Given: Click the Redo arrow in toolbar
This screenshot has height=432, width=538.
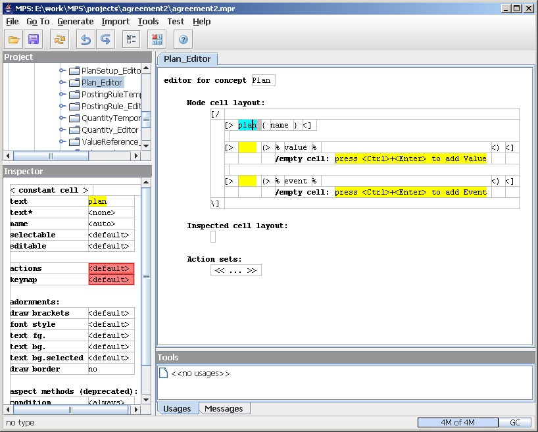Looking at the screenshot, I should pos(105,39).
